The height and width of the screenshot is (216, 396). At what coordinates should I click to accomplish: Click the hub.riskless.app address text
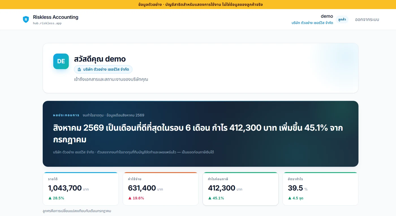[47, 23]
